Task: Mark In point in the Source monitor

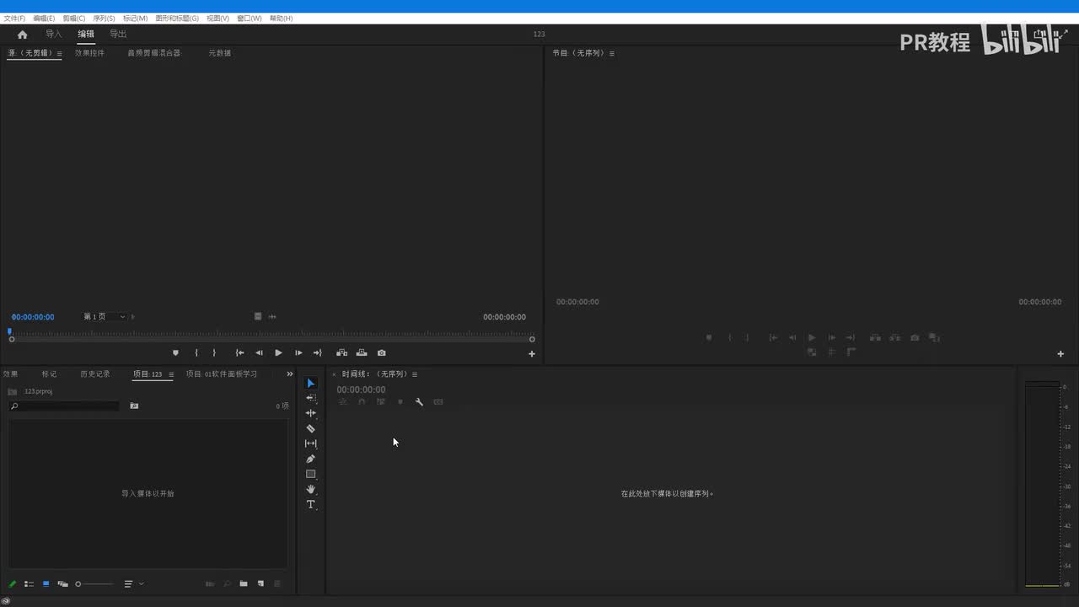Action: [196, 353]
